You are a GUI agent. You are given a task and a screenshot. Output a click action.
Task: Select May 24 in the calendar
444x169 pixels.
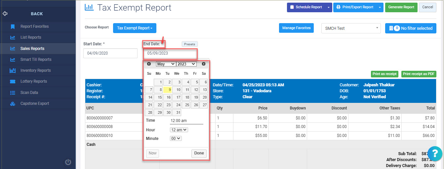[177, 105]
